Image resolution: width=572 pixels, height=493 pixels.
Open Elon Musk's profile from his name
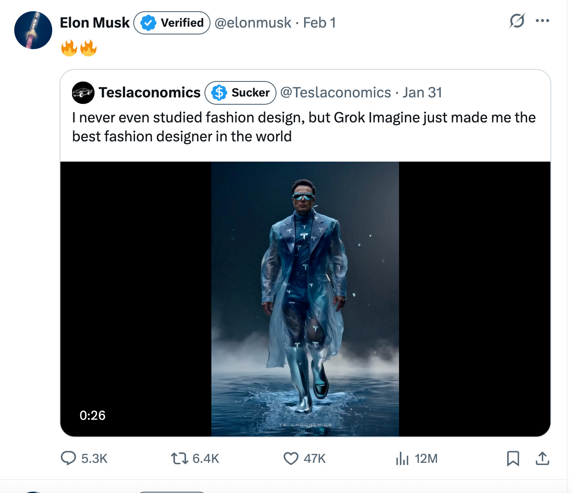point(94,22)
